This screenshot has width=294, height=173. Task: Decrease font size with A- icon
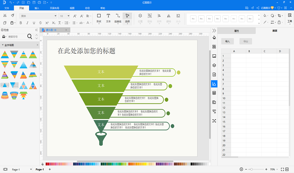tap(82, 16)
